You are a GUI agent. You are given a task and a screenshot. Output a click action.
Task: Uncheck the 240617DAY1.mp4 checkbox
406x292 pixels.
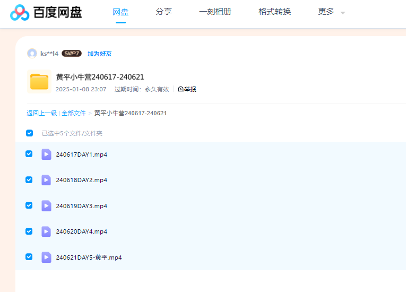(29, 154)
